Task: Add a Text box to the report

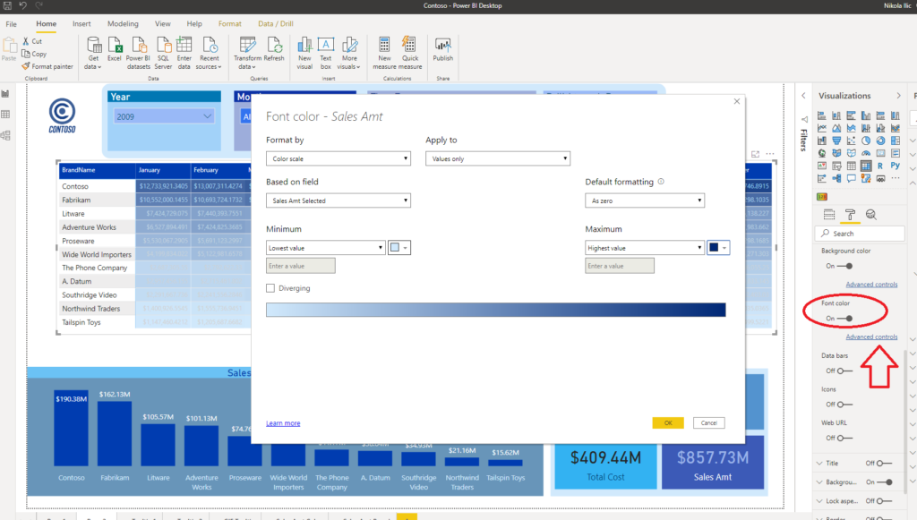Action: 326,53
